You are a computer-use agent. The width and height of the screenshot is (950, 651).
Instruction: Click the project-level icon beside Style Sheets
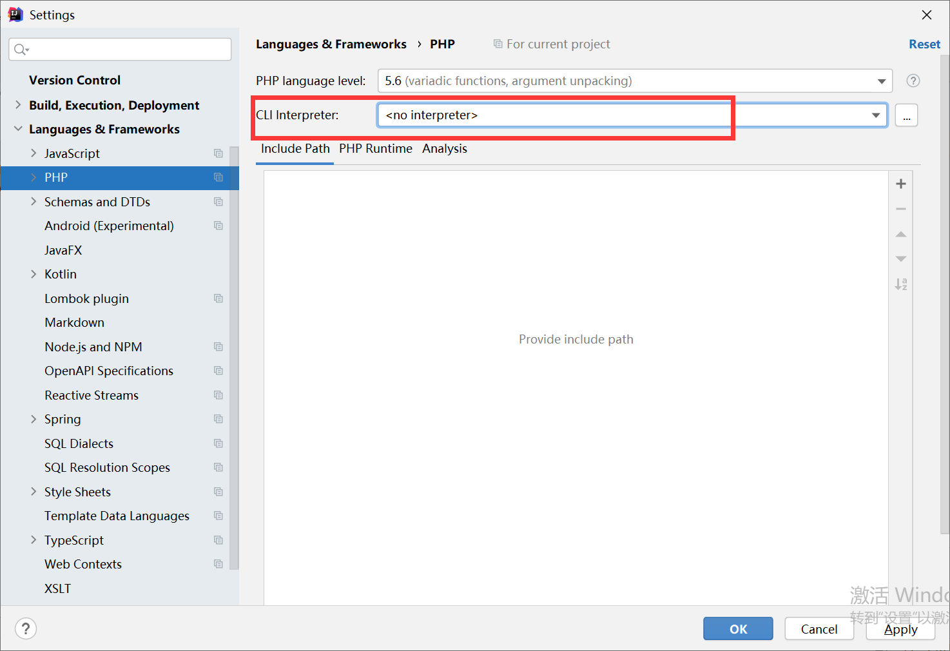[218, 492]
